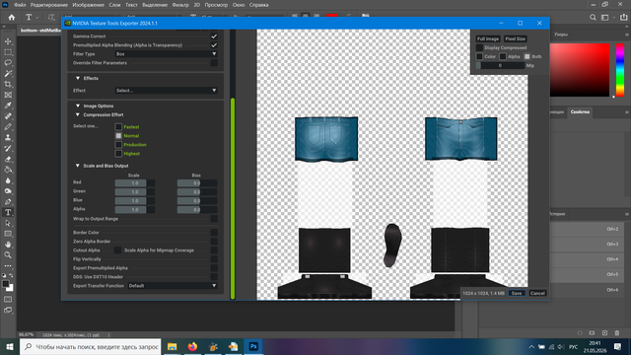Click the Windows Start button
The height and width of the screenshot is (355, 631).
coord(9,346)
